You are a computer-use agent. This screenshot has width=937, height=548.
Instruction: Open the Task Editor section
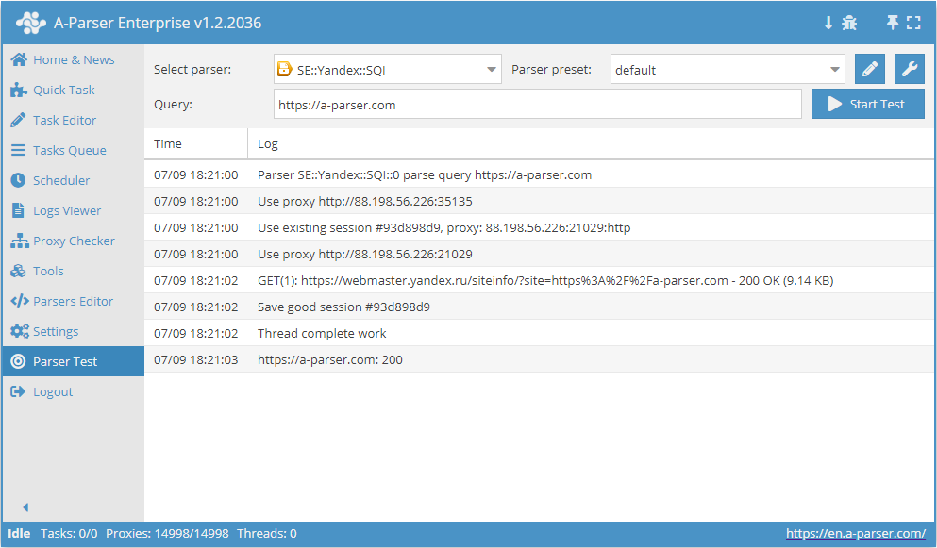pos(64,120)
